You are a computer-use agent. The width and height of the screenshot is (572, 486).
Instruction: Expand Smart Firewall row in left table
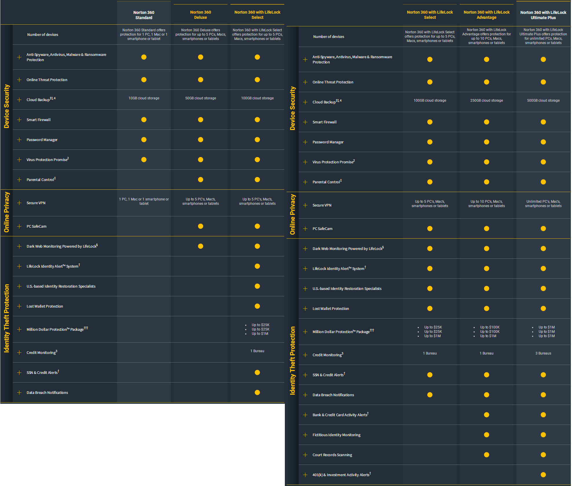point(19,120)
